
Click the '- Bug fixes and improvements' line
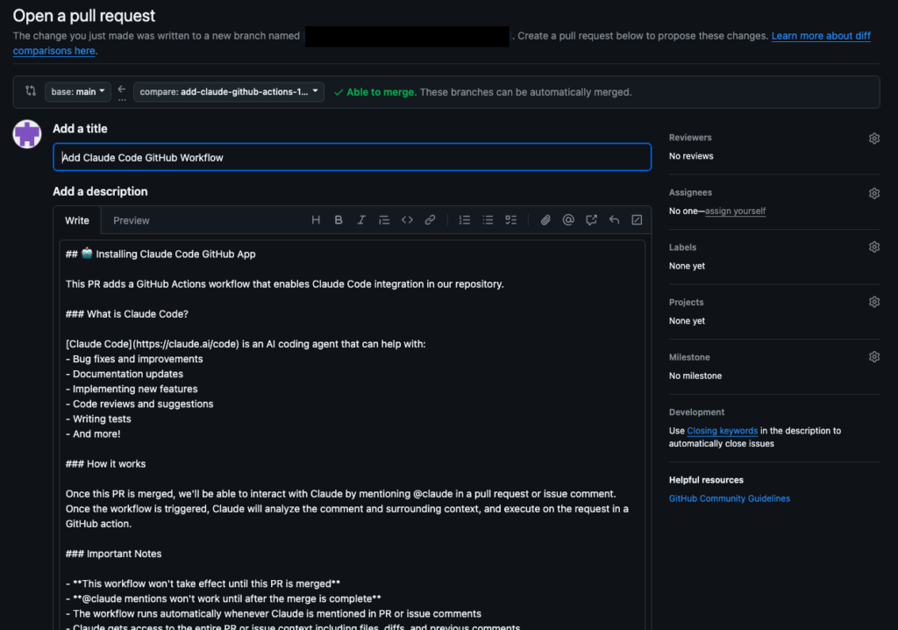(x=134, y=359)
